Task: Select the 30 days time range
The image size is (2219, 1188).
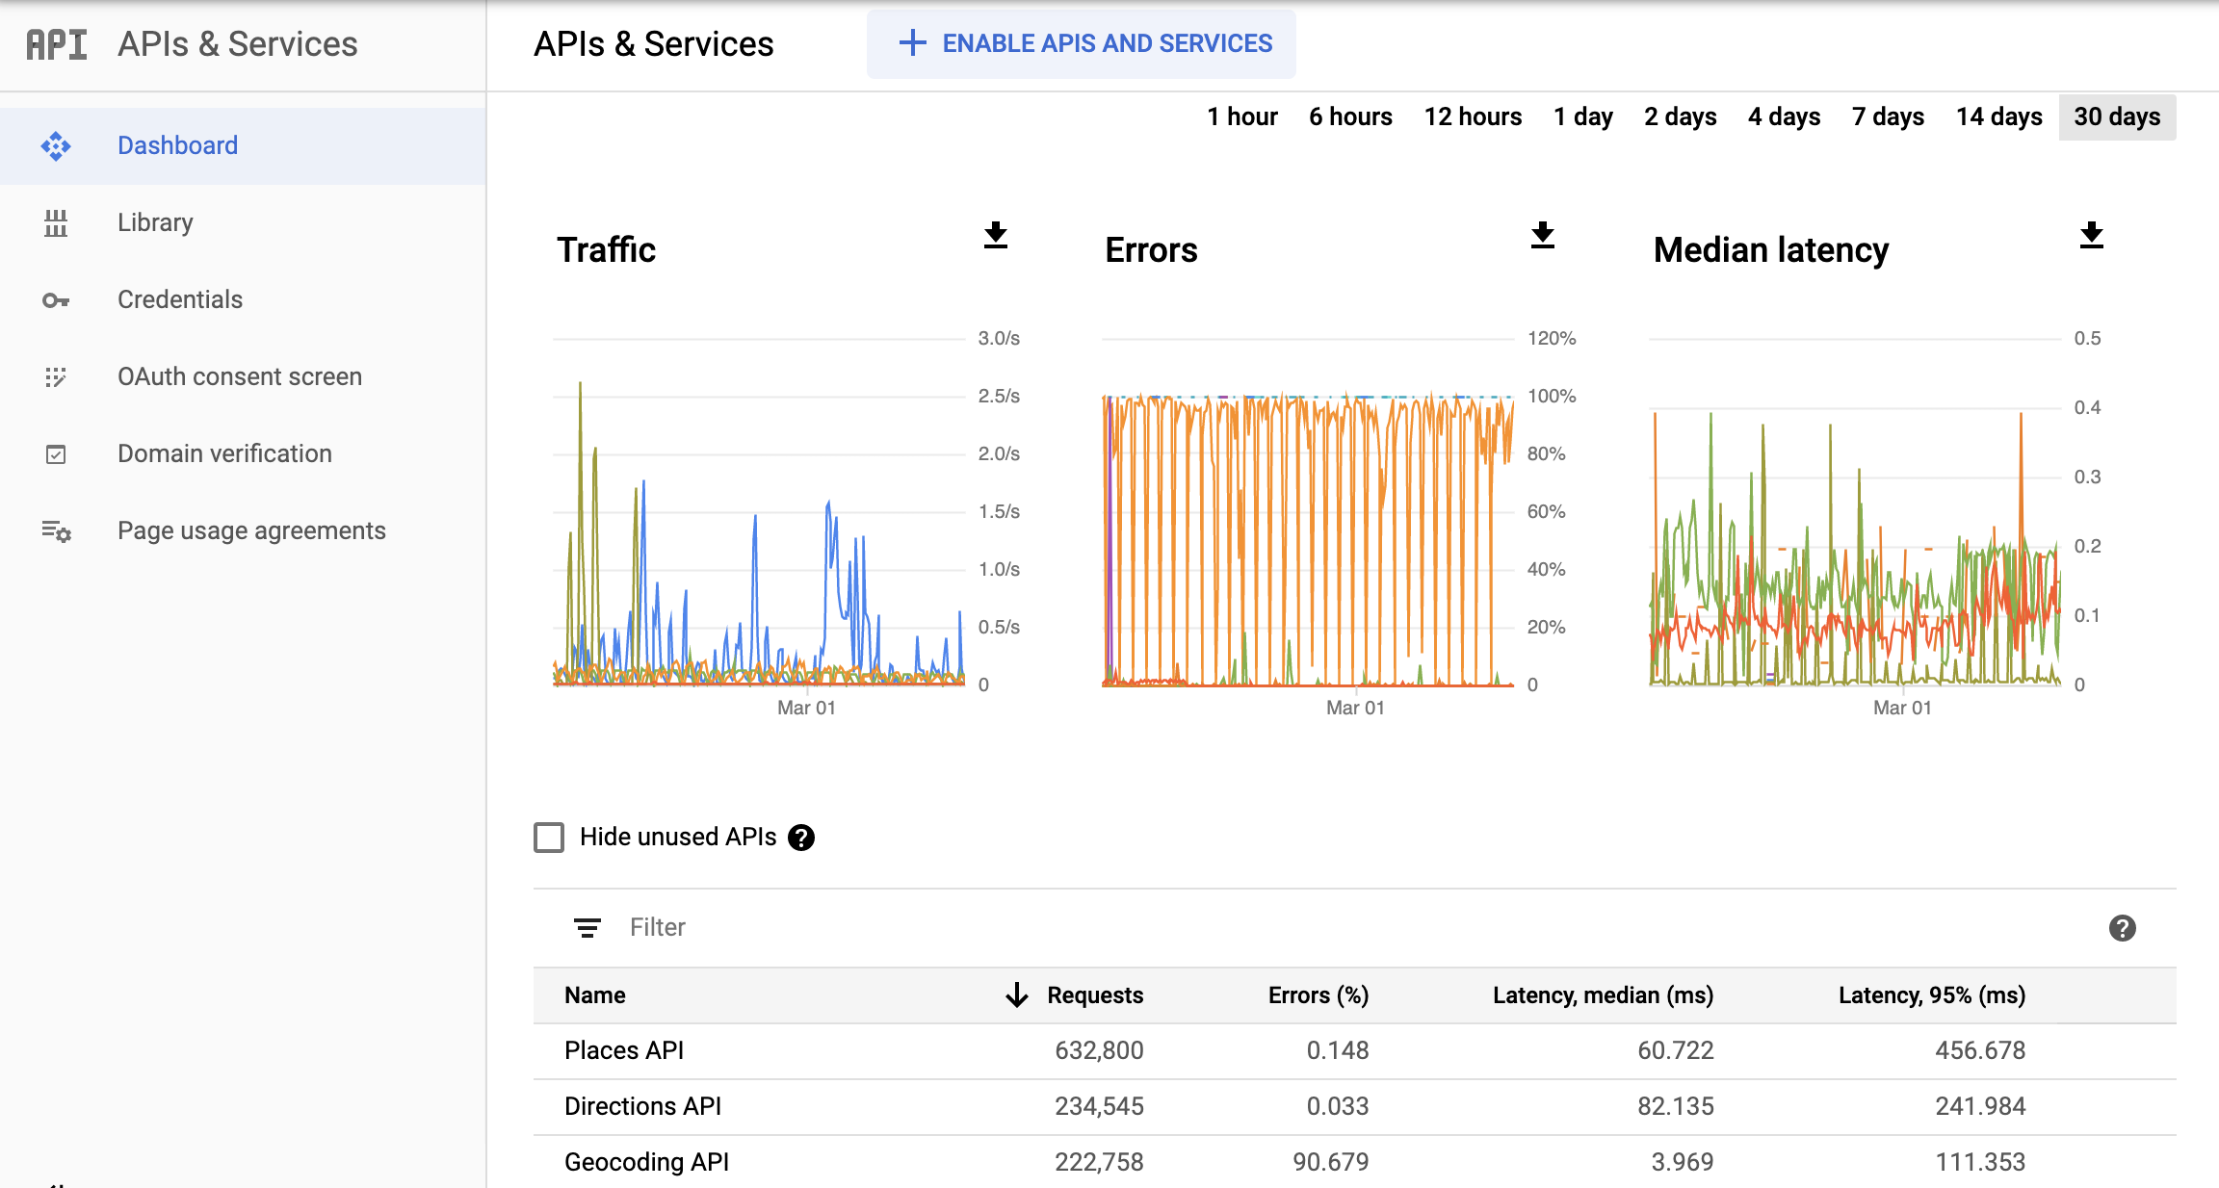Action: point(2116,116)
